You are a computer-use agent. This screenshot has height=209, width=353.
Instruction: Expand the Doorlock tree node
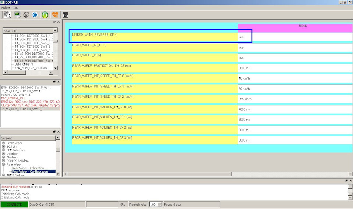pyautogui.click(x=3, y=154)
